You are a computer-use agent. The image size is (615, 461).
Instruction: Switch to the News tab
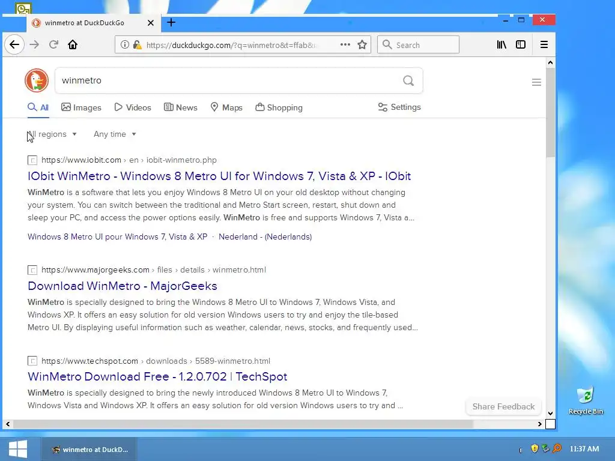point(180,107)
